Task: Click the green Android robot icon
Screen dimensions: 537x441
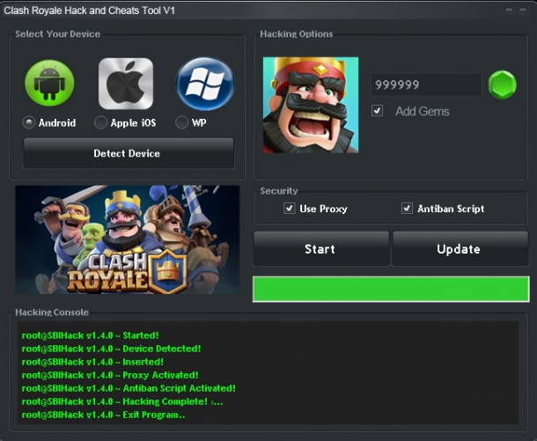Action: 49,83
